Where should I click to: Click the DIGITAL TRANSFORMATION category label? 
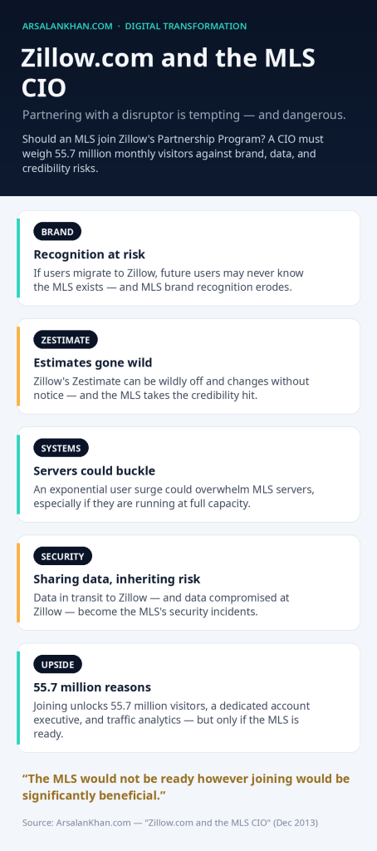(x=185, y=26)
